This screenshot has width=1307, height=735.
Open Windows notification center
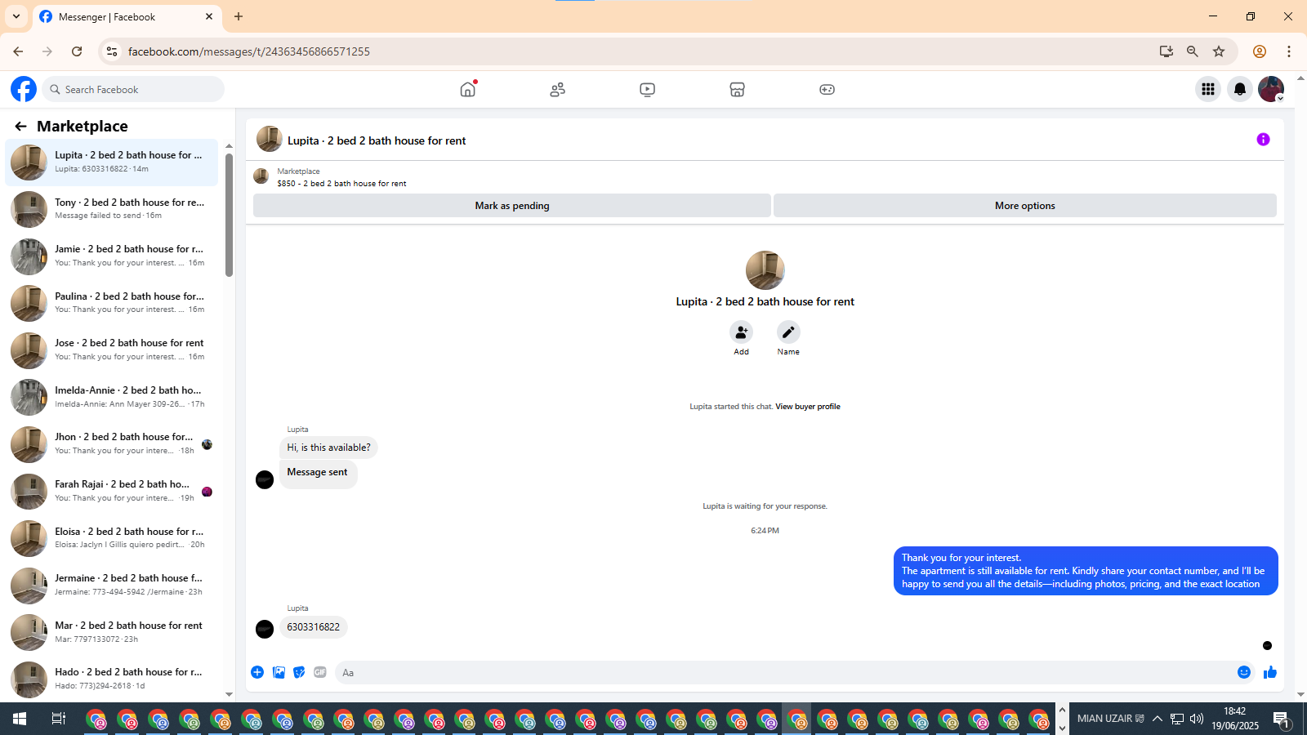tap(1281, 719)
